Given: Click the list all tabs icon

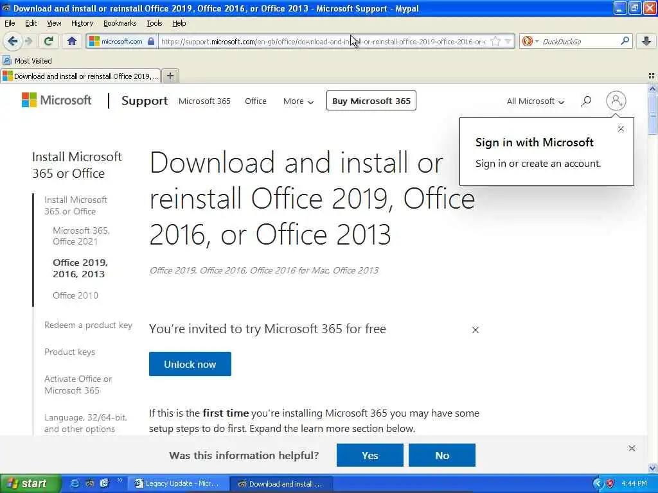Looking at the screenshot, I should point(652,76).
